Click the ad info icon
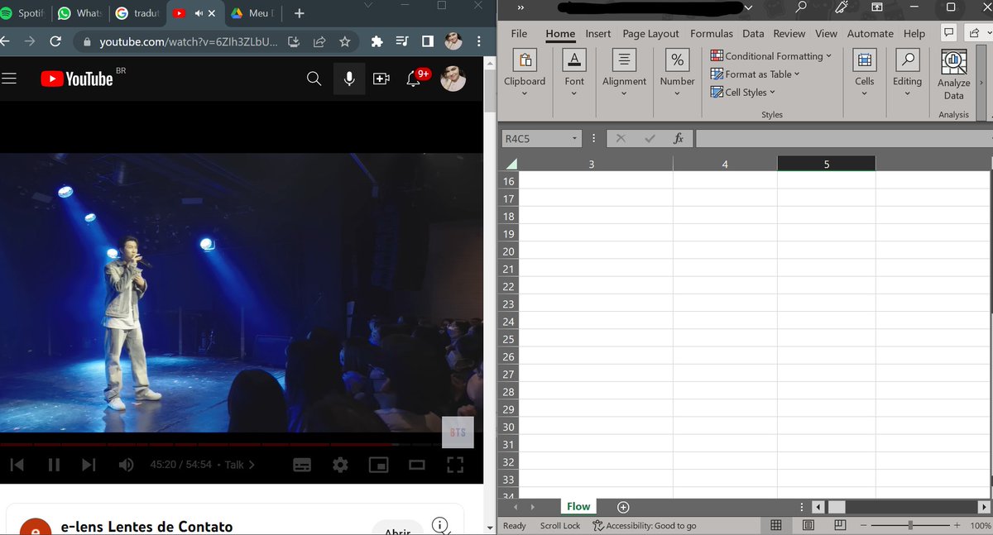 [440, 525]
